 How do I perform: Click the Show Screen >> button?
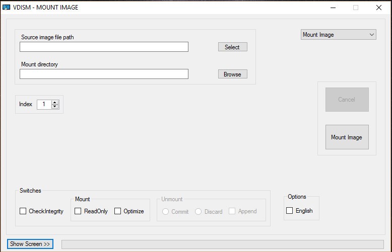(x=30, y=244)
